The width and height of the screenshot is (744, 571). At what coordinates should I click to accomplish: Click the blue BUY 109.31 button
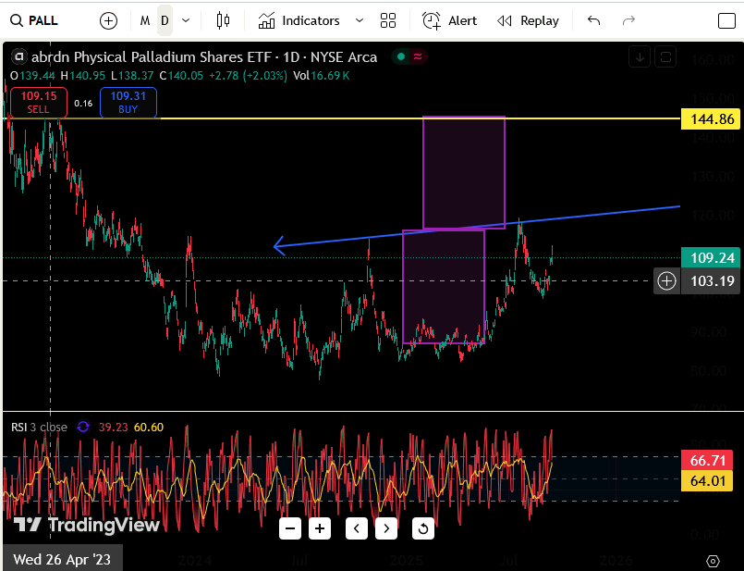(x=128, y=103)
